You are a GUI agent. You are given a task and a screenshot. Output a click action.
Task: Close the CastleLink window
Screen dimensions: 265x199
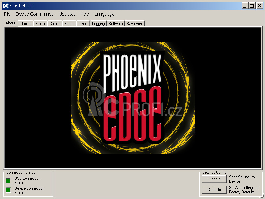(x=259, y=6)
